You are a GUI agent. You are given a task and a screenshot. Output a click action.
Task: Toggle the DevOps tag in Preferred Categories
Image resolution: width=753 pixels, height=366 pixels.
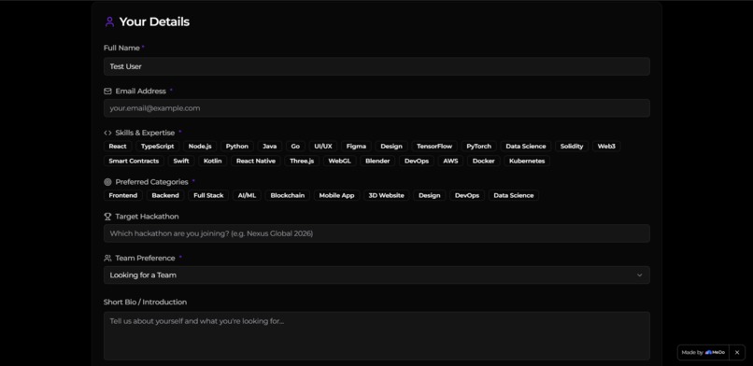(x=467, y=196)
